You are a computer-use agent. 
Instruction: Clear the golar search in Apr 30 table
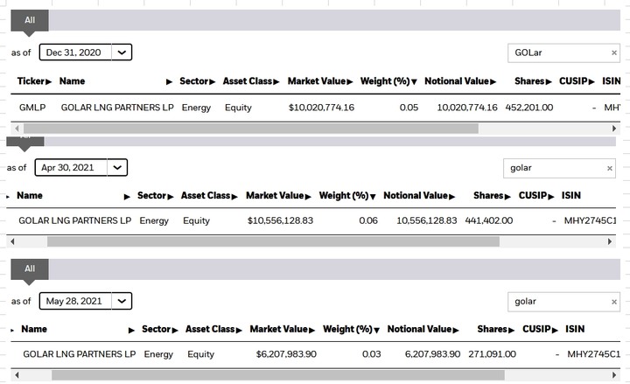pos(610,168)
